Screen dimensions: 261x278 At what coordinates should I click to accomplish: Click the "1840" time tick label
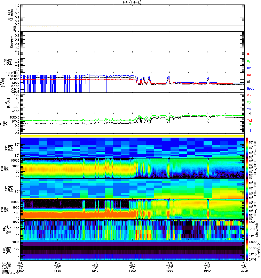tap(95, 271)
